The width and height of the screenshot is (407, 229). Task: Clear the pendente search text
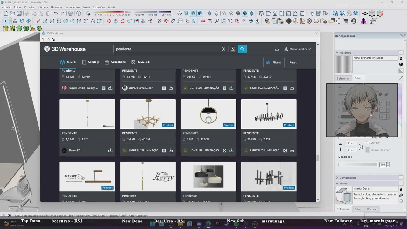[224, 49]
